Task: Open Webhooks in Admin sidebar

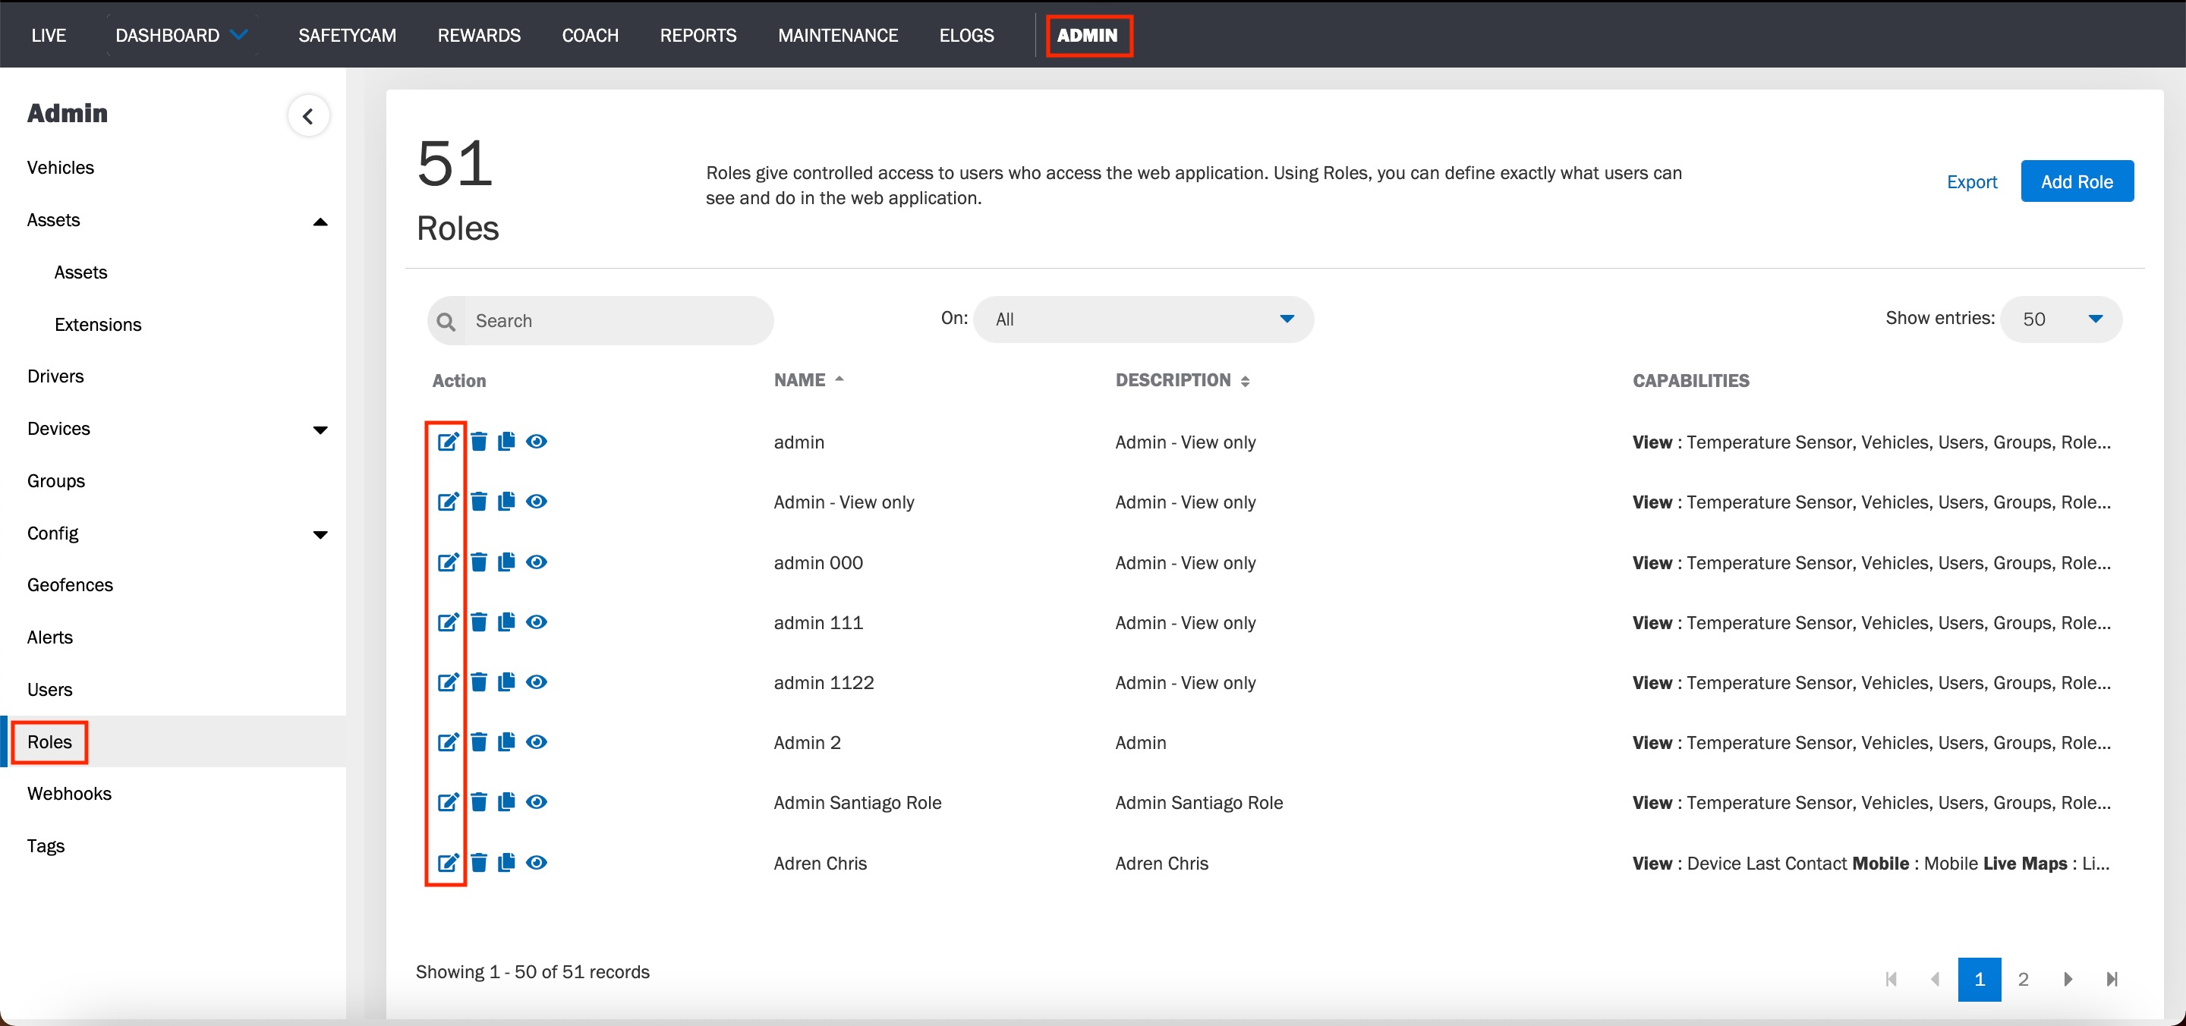Action: (69, 794)
